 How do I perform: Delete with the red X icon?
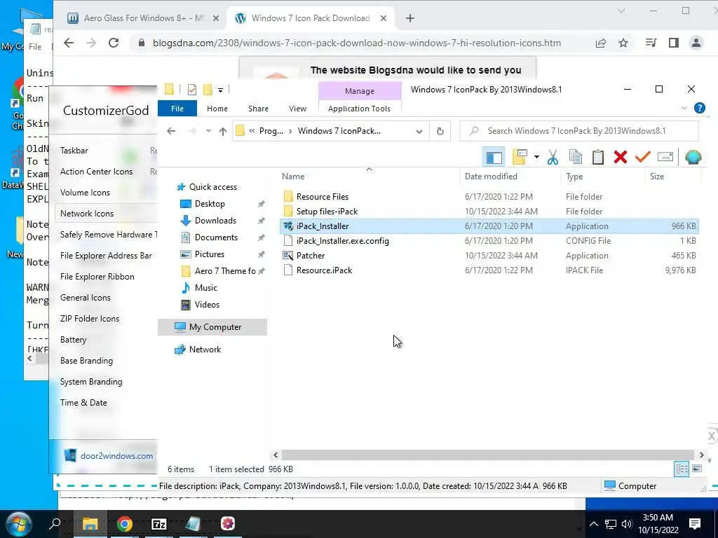[x=620, y=157]
